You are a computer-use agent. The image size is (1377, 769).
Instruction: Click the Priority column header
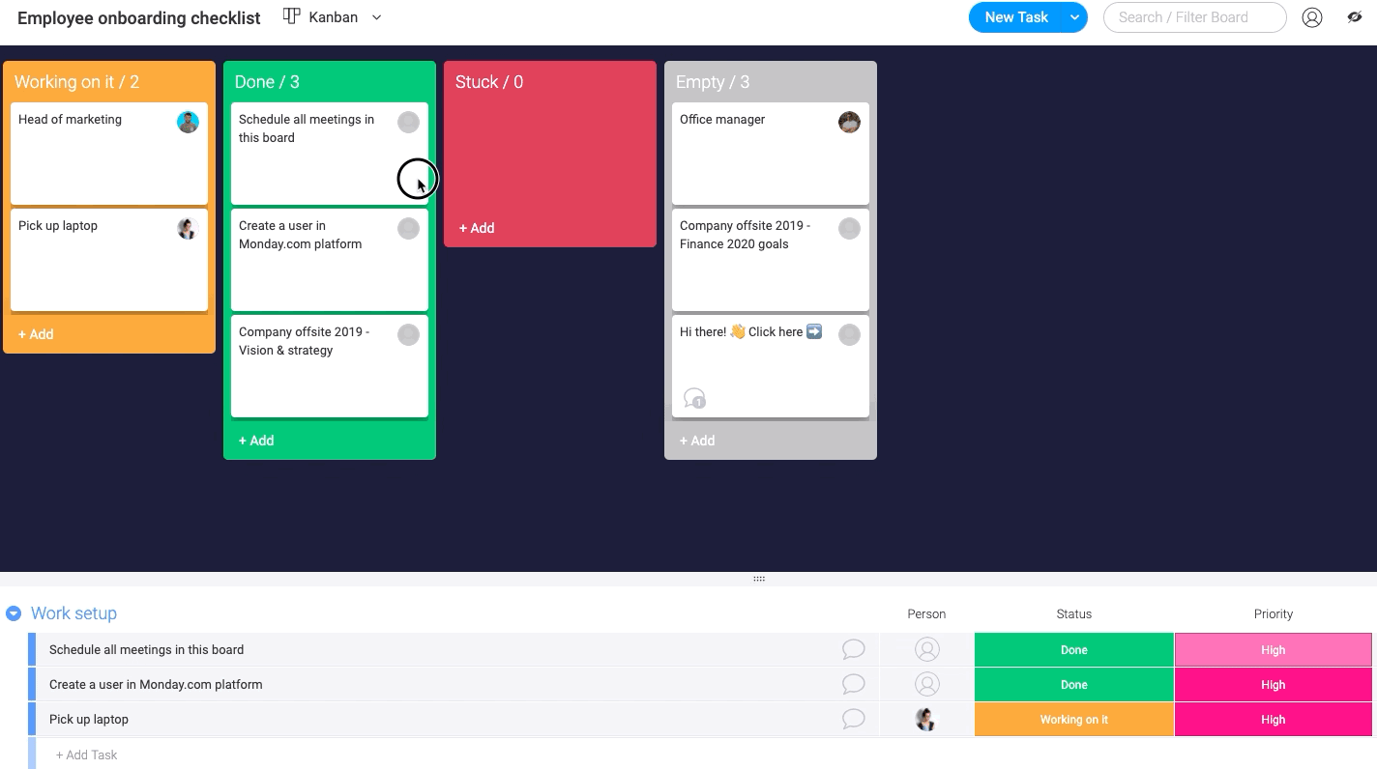pos(1274,614)
